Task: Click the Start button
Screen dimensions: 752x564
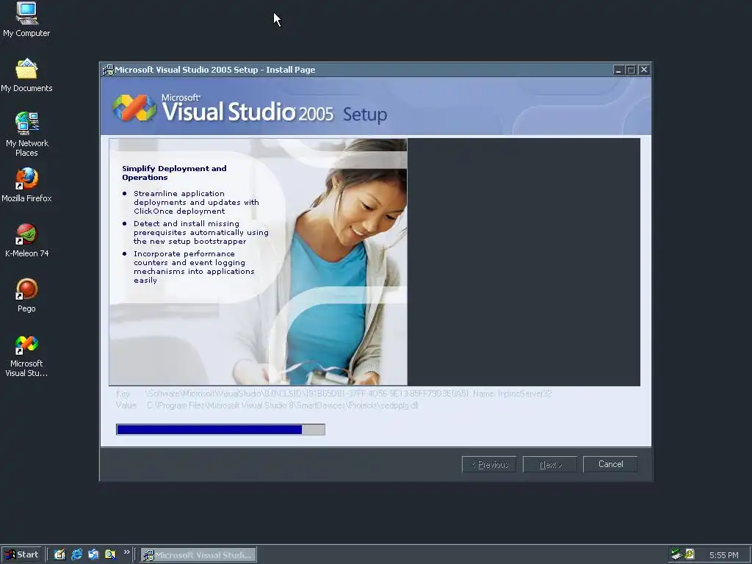Action: 21,554
